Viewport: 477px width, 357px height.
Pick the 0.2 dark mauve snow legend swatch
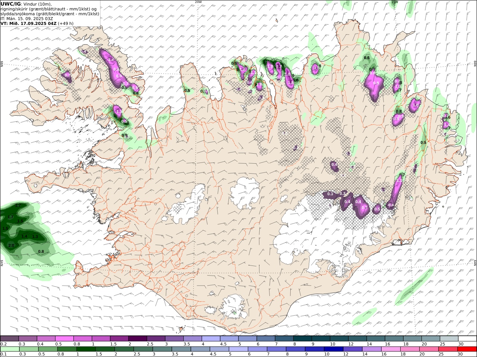(9, 338)
